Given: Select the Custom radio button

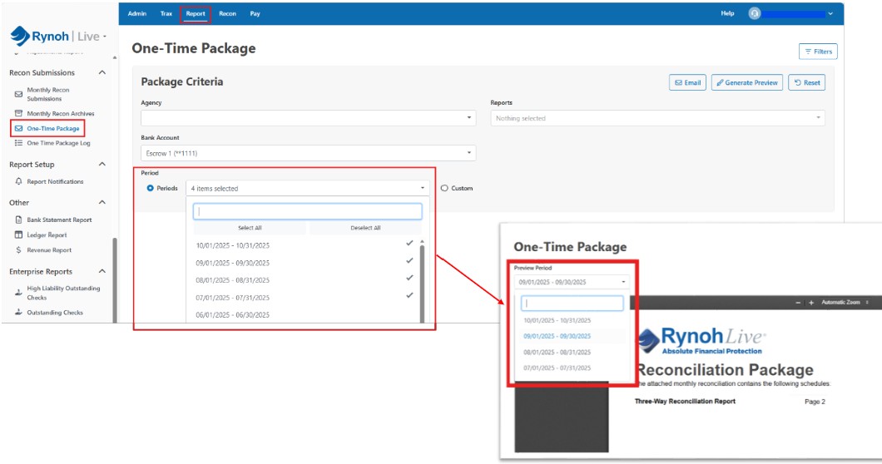Looking at the screenshot, I should point(443,188).
